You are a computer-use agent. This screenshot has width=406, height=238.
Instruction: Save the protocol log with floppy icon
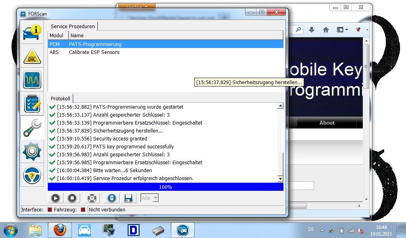point(128,198)
